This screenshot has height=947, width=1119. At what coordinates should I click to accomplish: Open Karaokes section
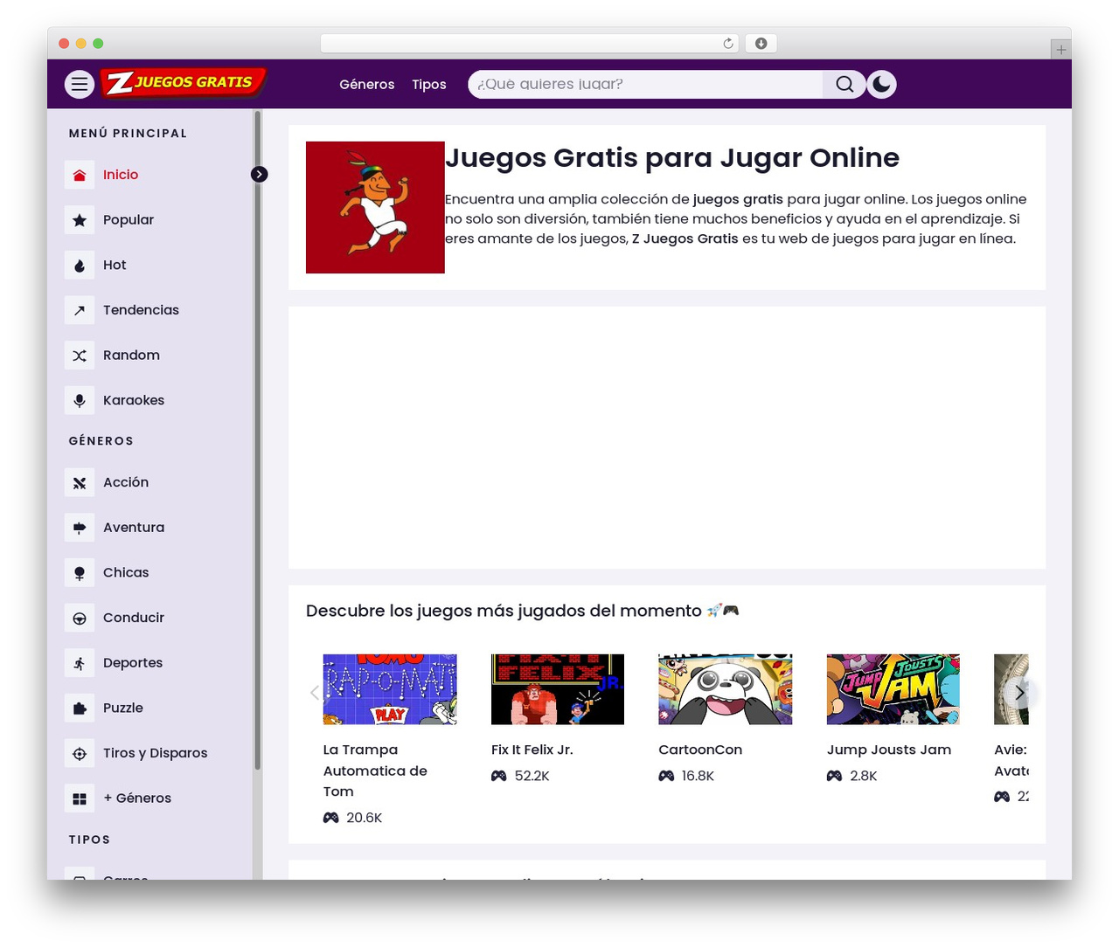click(134, 401)
